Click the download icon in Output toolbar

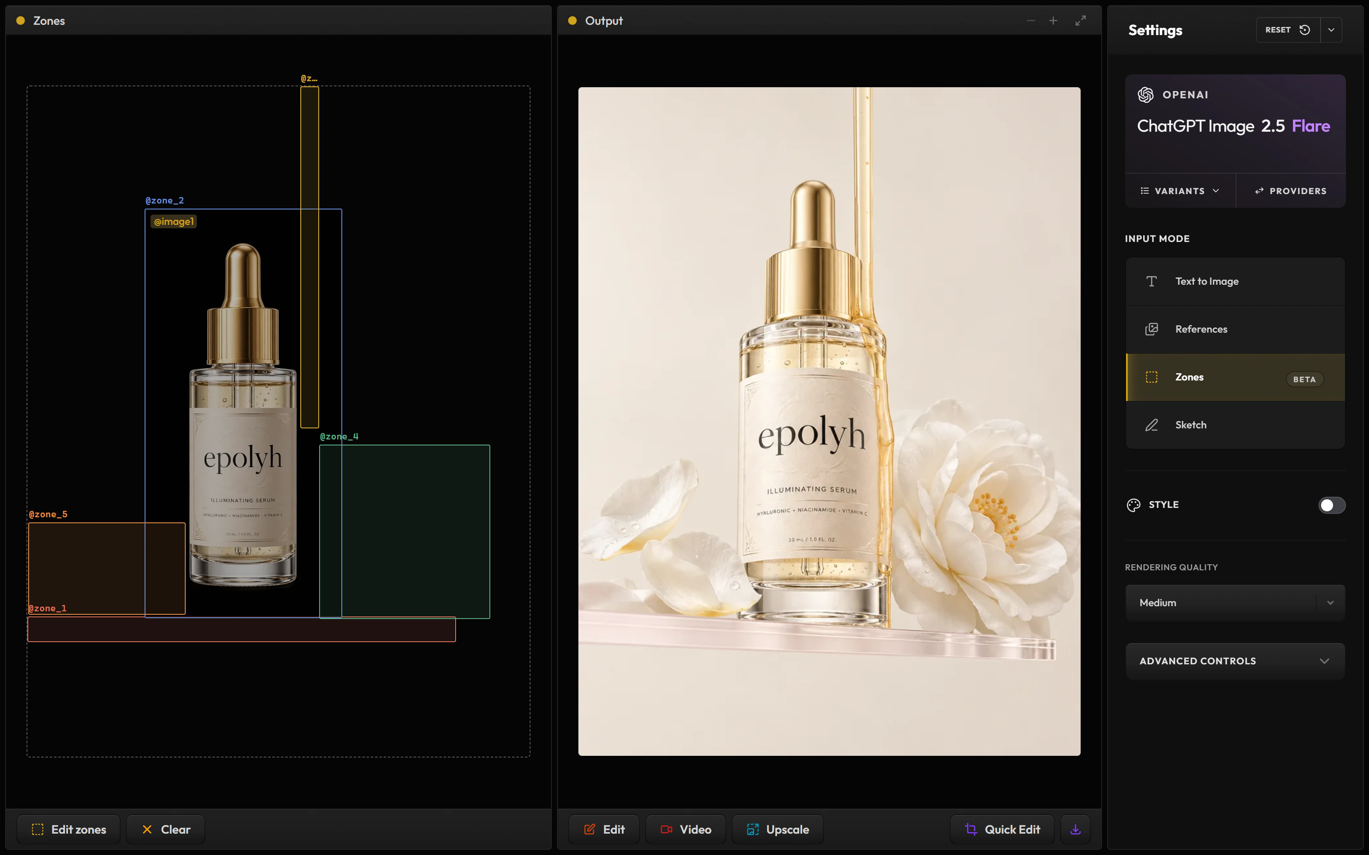(x=1076, y=829)
